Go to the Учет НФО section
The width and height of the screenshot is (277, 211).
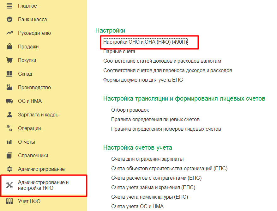(29, 201)
